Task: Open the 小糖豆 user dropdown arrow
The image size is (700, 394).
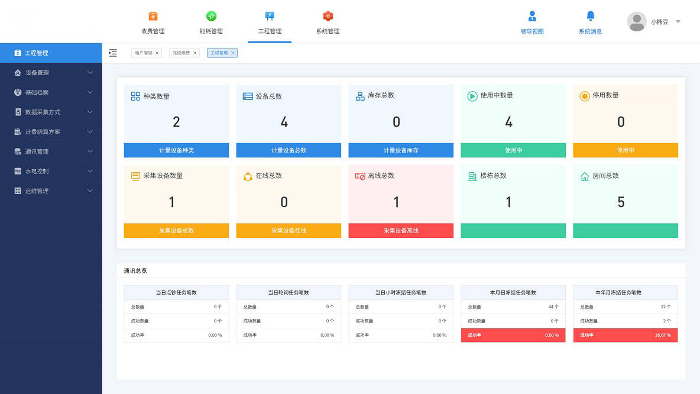Action: [x=678, y=22]
